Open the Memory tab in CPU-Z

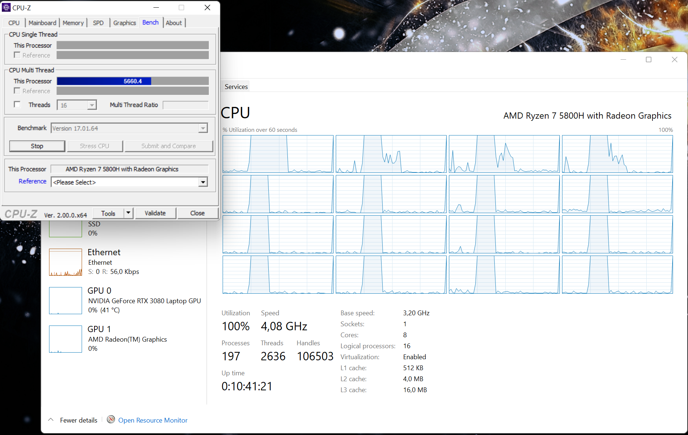(x=73, y=23)
